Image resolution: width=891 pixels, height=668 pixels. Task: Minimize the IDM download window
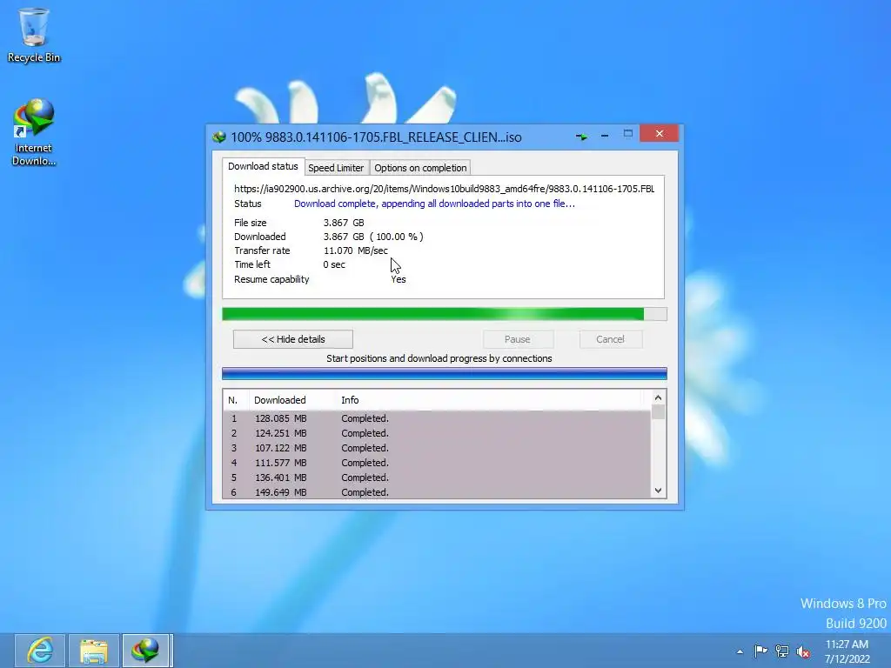tap(605, 136)
